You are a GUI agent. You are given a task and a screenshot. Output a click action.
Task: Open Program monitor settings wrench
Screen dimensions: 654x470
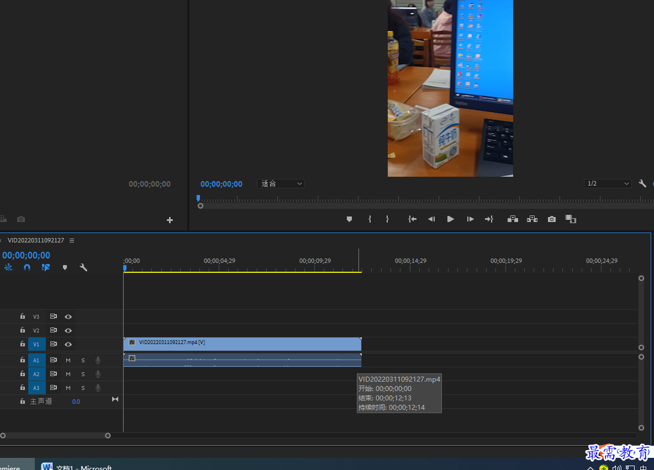(642, 183)
